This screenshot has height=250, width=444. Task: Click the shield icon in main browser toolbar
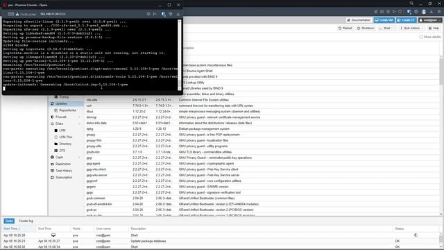(x=409, y=12)
